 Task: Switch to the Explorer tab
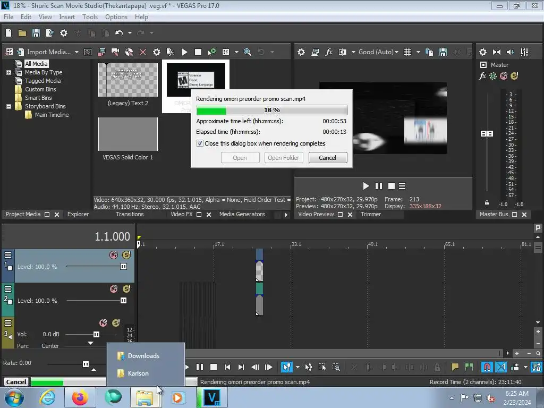78,215
